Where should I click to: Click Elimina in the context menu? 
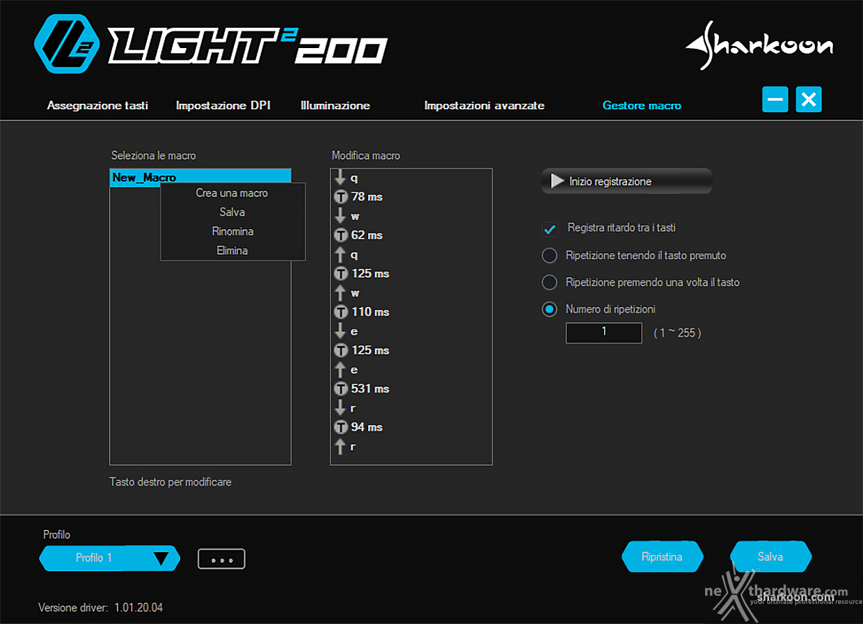click(x=232, y=250)
